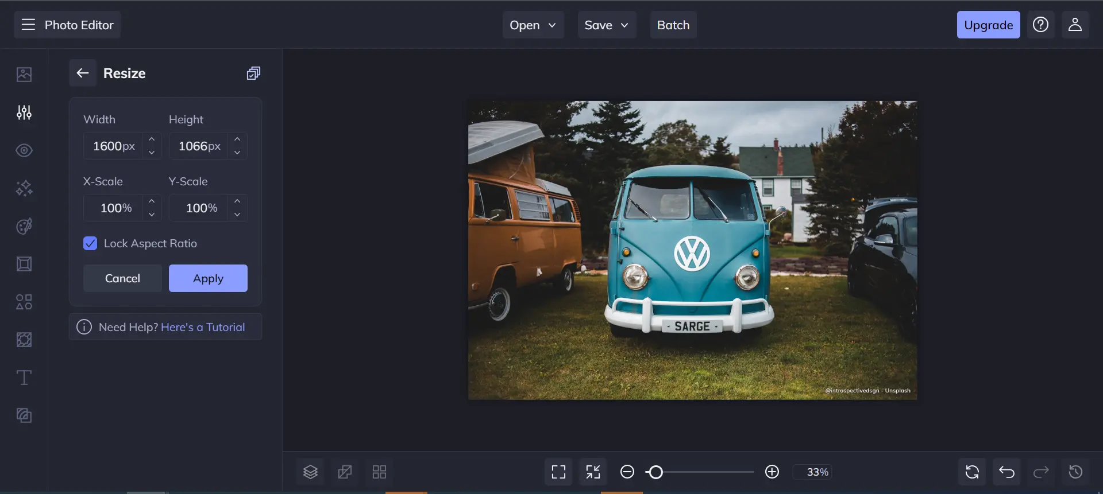Open the help question mark icon
This screenshot has height=494, width=1103.
coord(1040,25)
